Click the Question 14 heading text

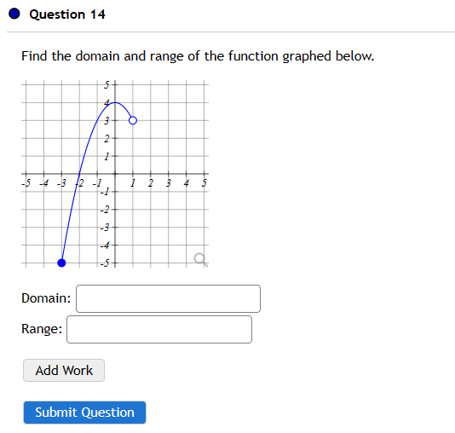pos(67,14)
